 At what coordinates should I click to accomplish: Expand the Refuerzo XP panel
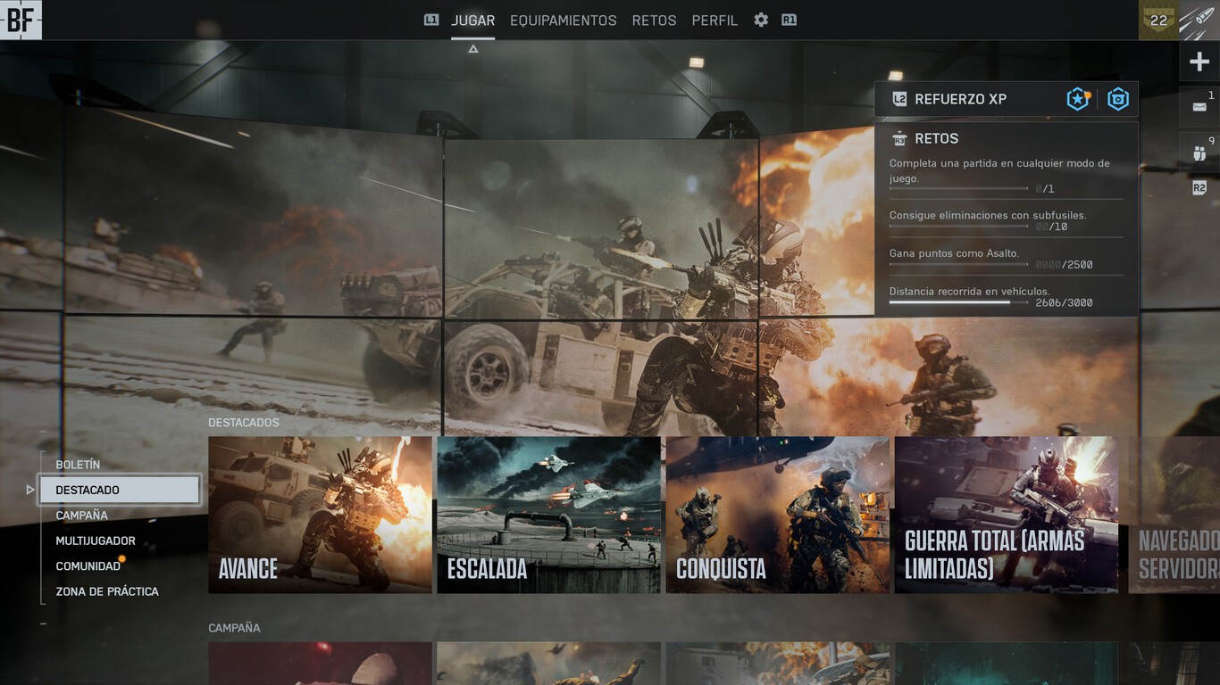pos(960,99)
